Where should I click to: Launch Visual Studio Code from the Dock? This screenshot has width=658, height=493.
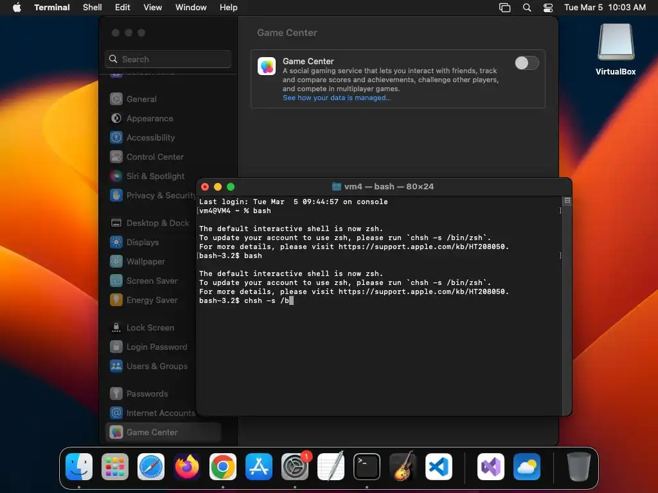pos(439,467)
